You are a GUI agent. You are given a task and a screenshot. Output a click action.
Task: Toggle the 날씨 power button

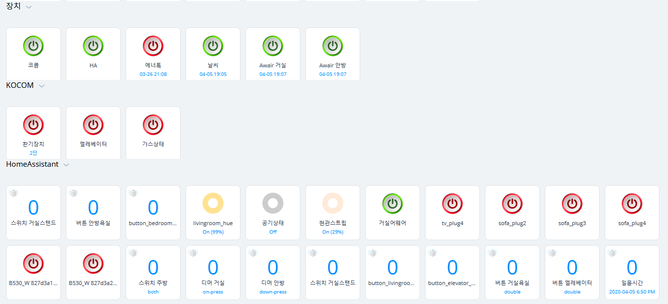click(x=213, y=46)
